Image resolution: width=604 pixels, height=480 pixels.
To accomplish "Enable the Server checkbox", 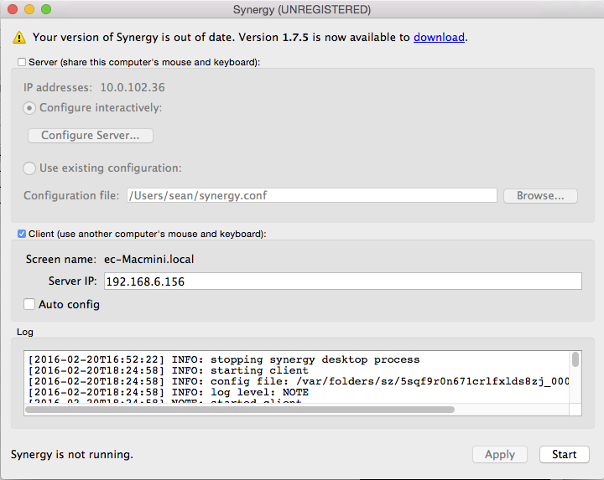I will click(x=22, y=62).
